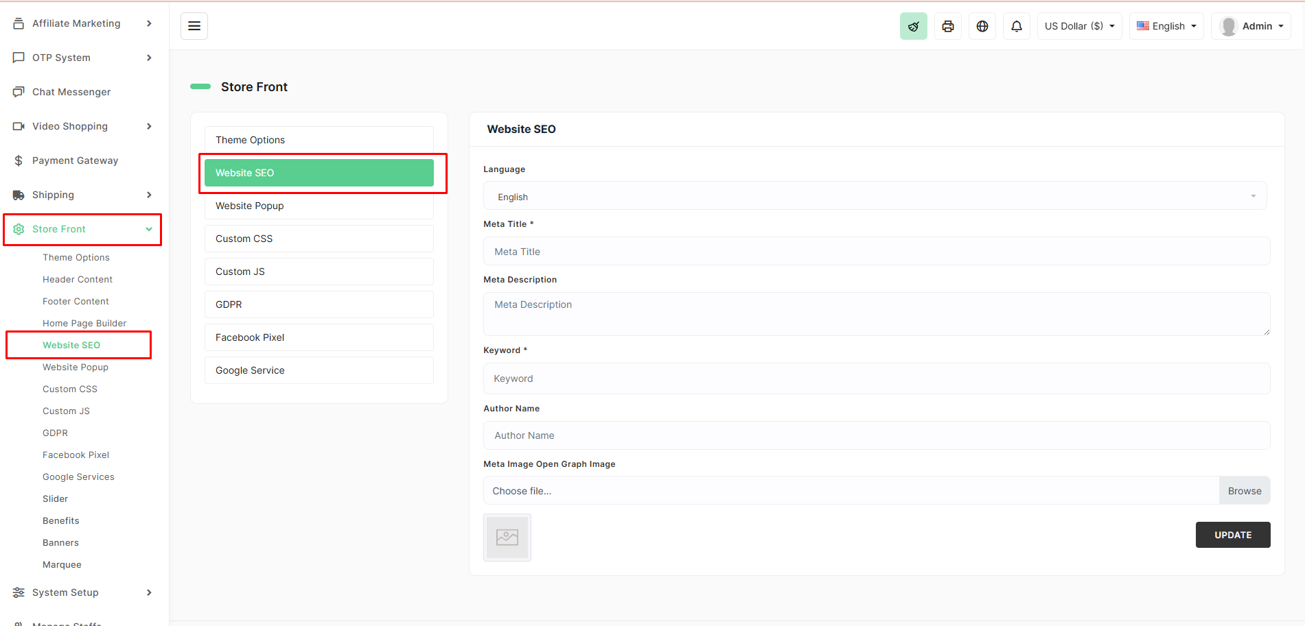Select the Chat Messenger sidebar icon
Image resolution: width=1305 pixels, height=626 pixels.
click(19, 91)
